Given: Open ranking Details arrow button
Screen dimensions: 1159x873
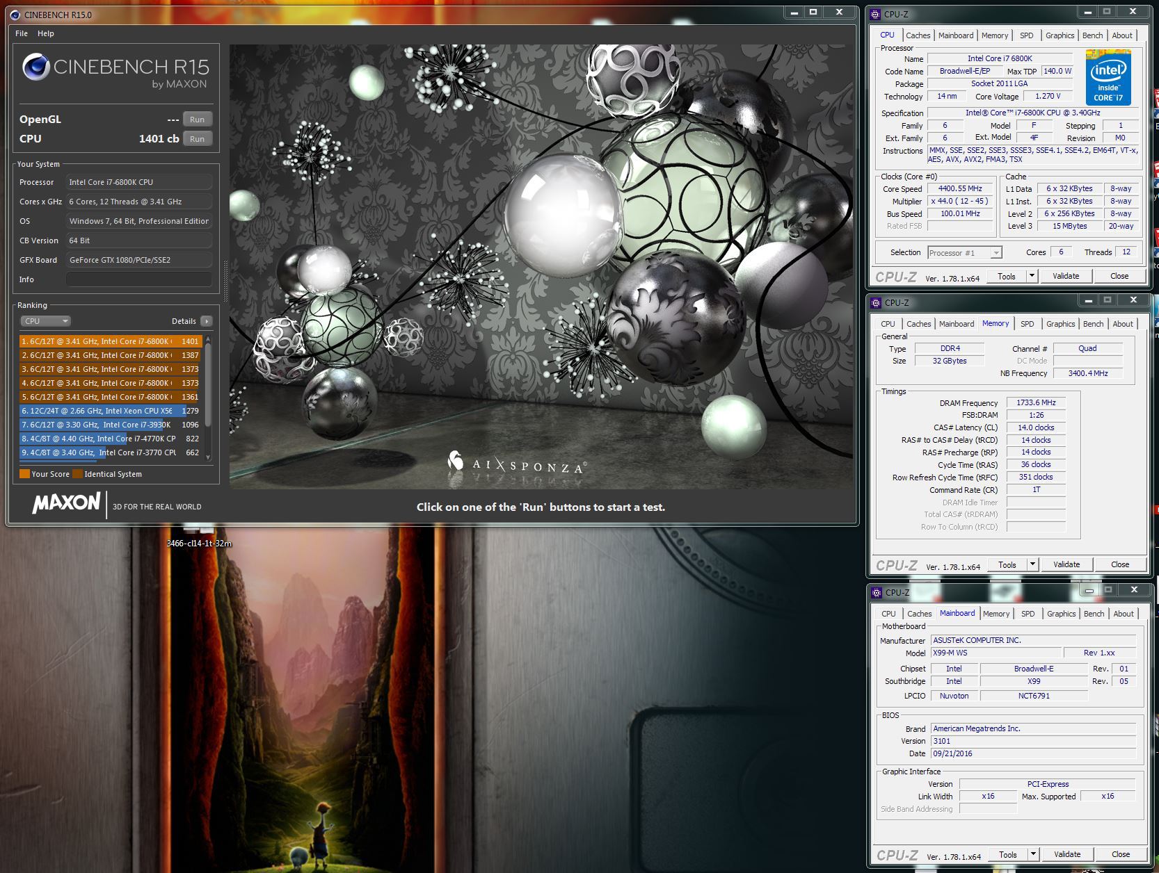Looking at the screenshot, I should click(x=207, y=321).
